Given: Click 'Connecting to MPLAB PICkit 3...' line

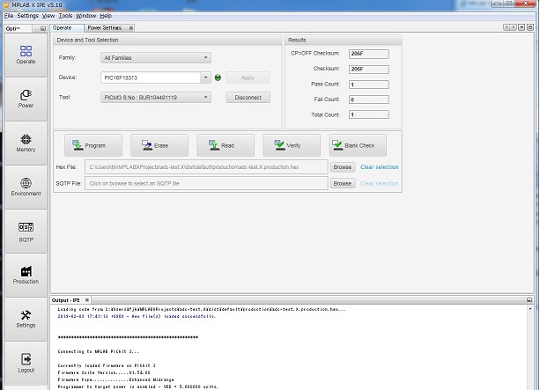Looking at the screenshot, I should (99, 351).
